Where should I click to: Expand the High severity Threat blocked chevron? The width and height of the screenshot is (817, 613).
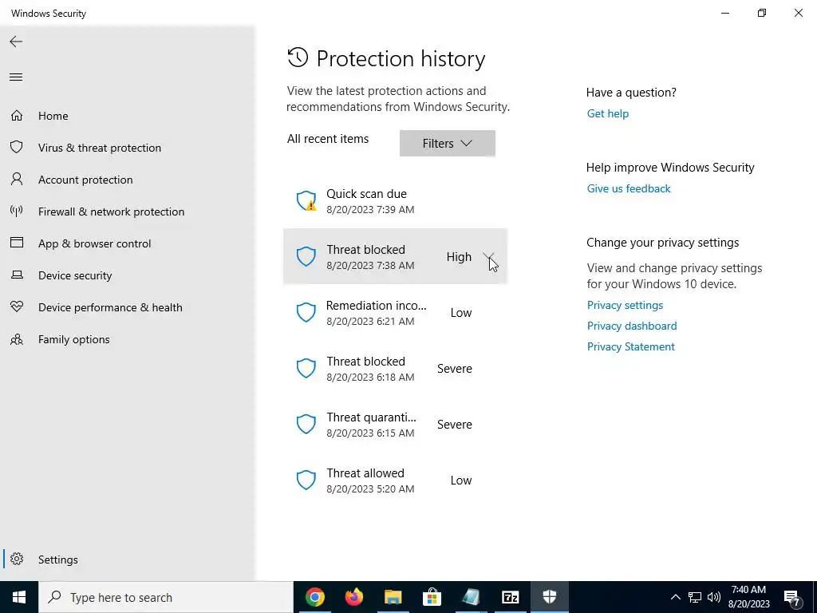pos(488,256)
